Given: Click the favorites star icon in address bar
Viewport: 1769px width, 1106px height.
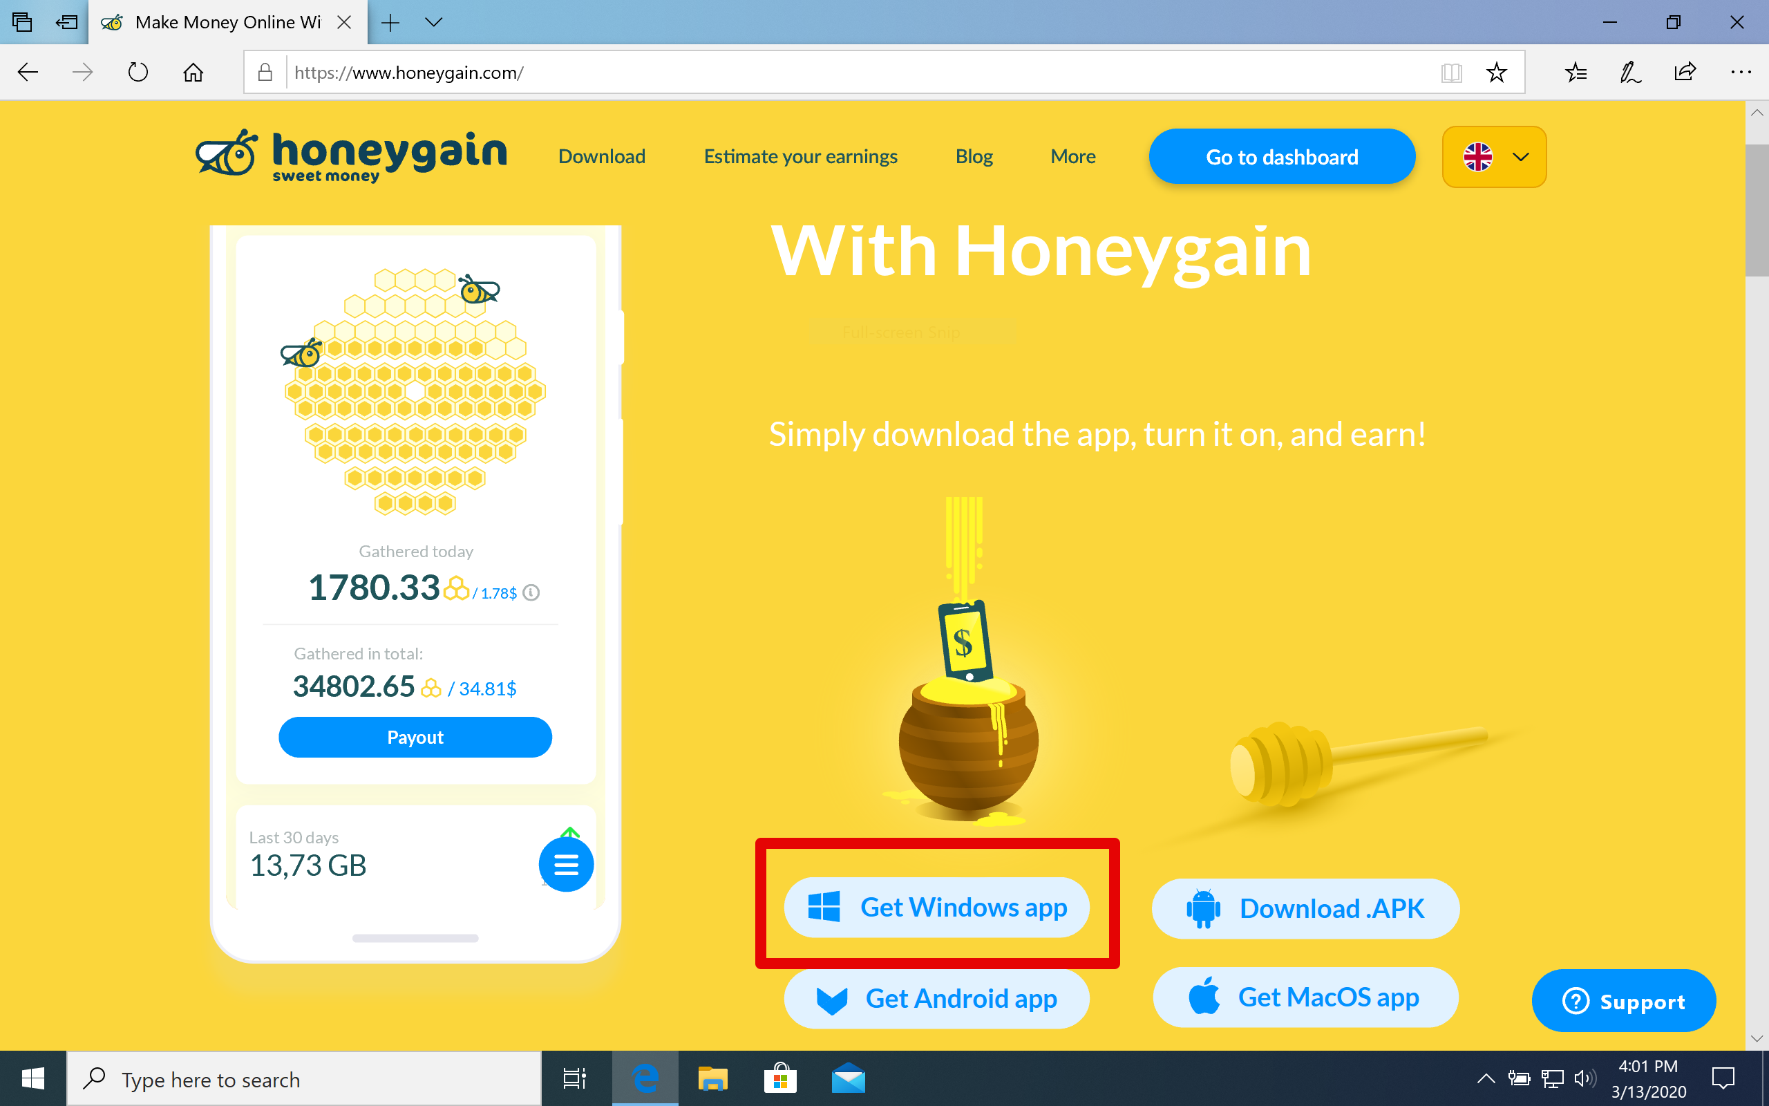Looking at the screenshot, I should point(1497,73).
